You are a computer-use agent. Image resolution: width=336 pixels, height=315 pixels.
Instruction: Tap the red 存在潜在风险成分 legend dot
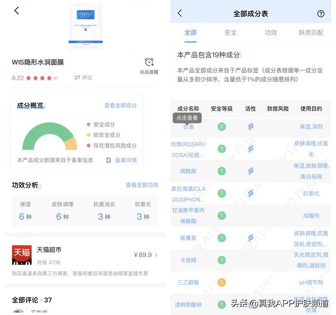[x=88, y=145]
